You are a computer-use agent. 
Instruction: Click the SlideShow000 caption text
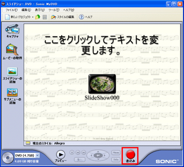point(102,98)
